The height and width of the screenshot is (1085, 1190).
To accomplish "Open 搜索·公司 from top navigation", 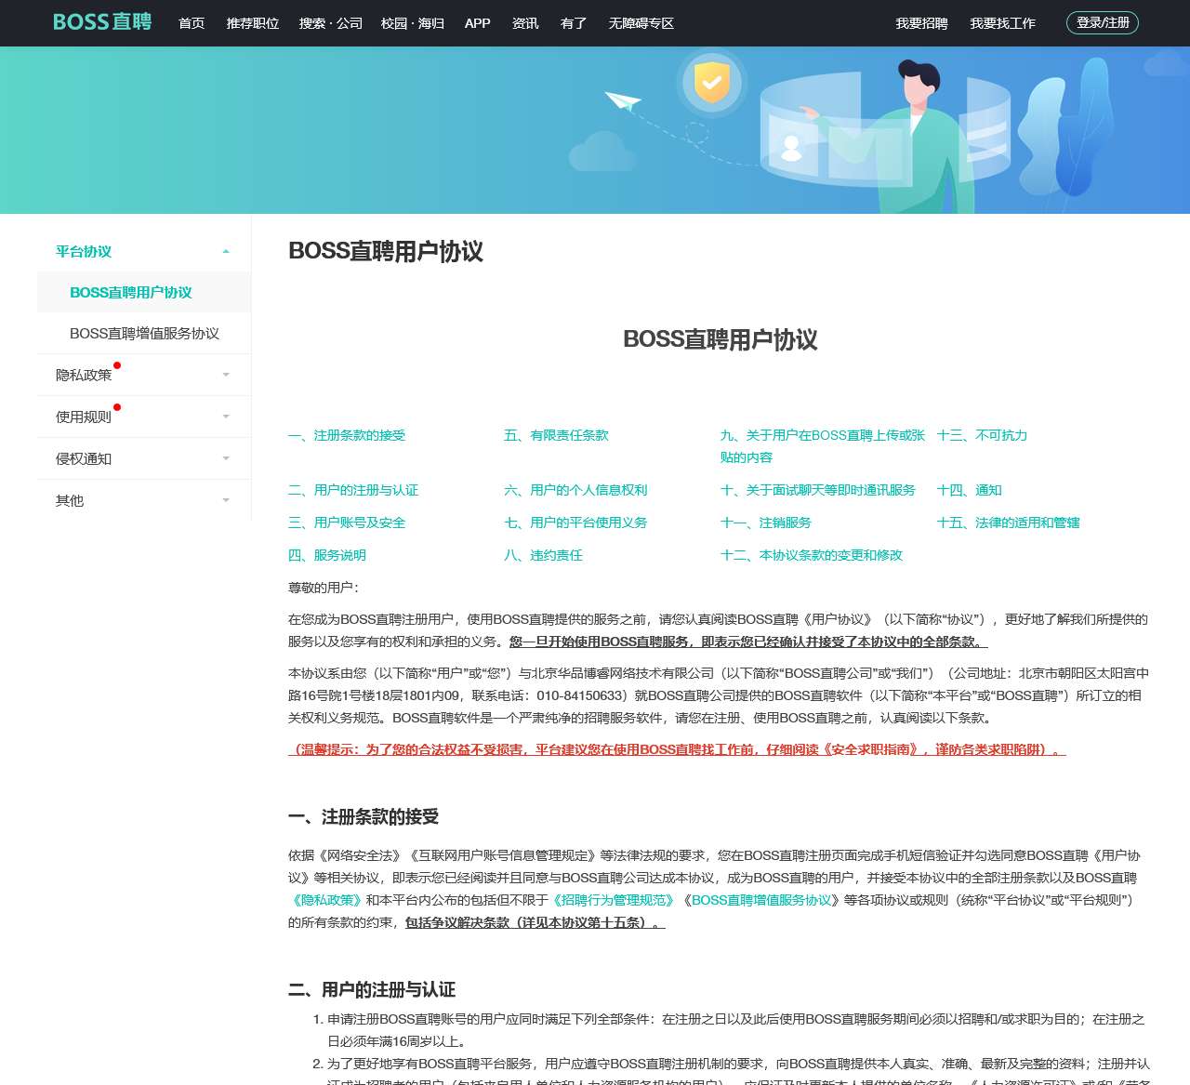I will (x=330, y=23).
